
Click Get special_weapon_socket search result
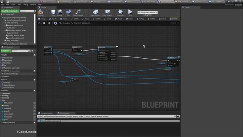pyautogui.click(x=109, y=121)
